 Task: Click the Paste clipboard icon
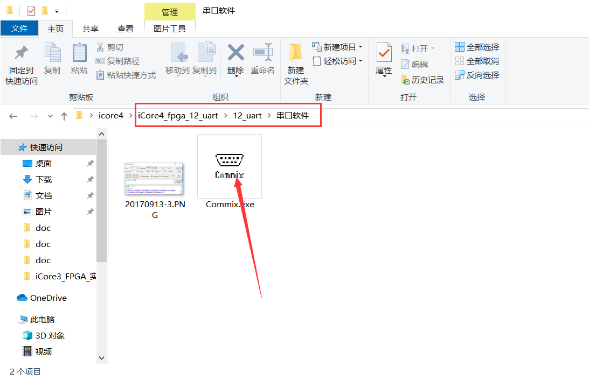click(79, 54)
